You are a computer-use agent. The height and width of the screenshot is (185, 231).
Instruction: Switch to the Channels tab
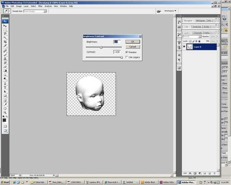click(198, 33)
